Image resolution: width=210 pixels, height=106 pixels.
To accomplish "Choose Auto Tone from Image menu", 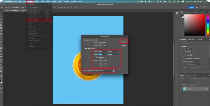I will [39, 11].
